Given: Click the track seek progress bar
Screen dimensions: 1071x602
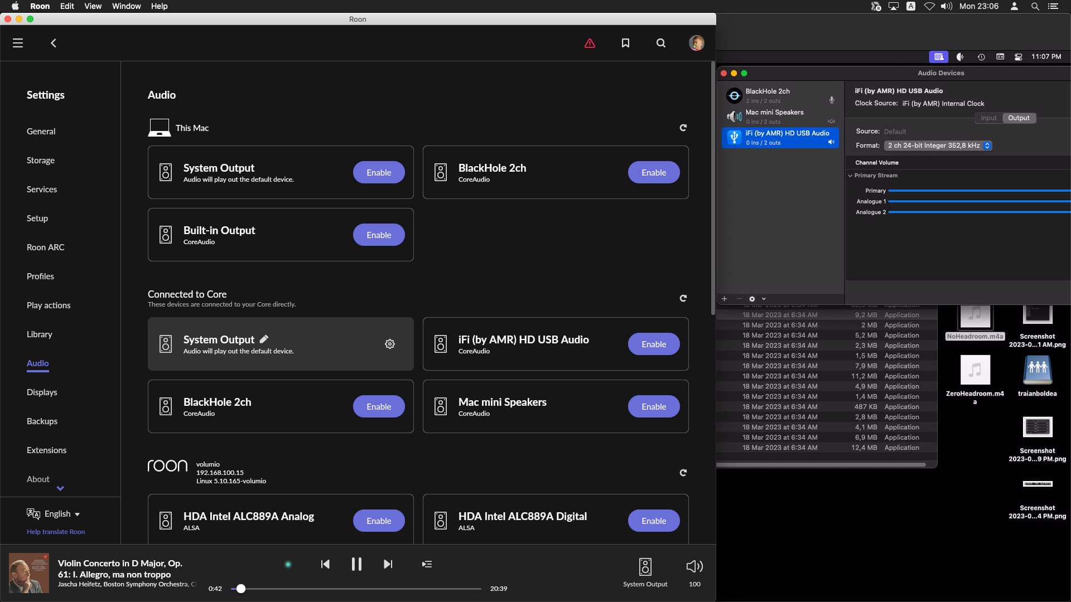Looking at the screenshot, I should (x=356, y=589).
